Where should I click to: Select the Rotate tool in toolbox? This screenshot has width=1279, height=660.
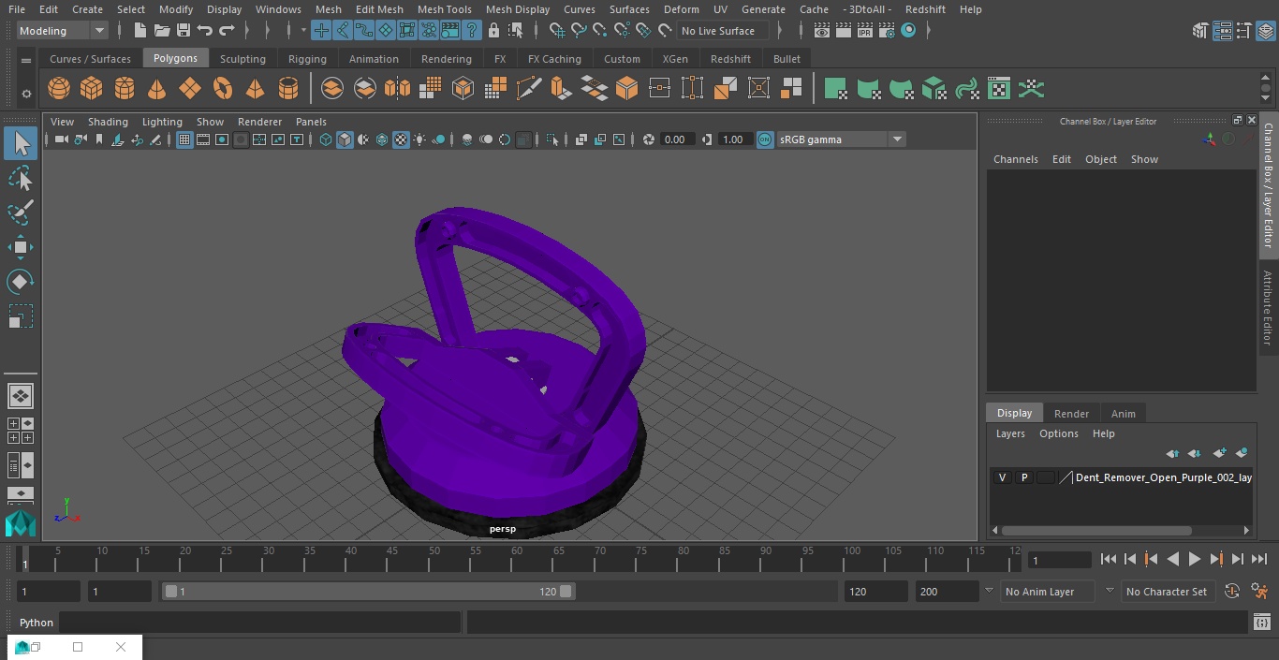[x=20, y=282]
